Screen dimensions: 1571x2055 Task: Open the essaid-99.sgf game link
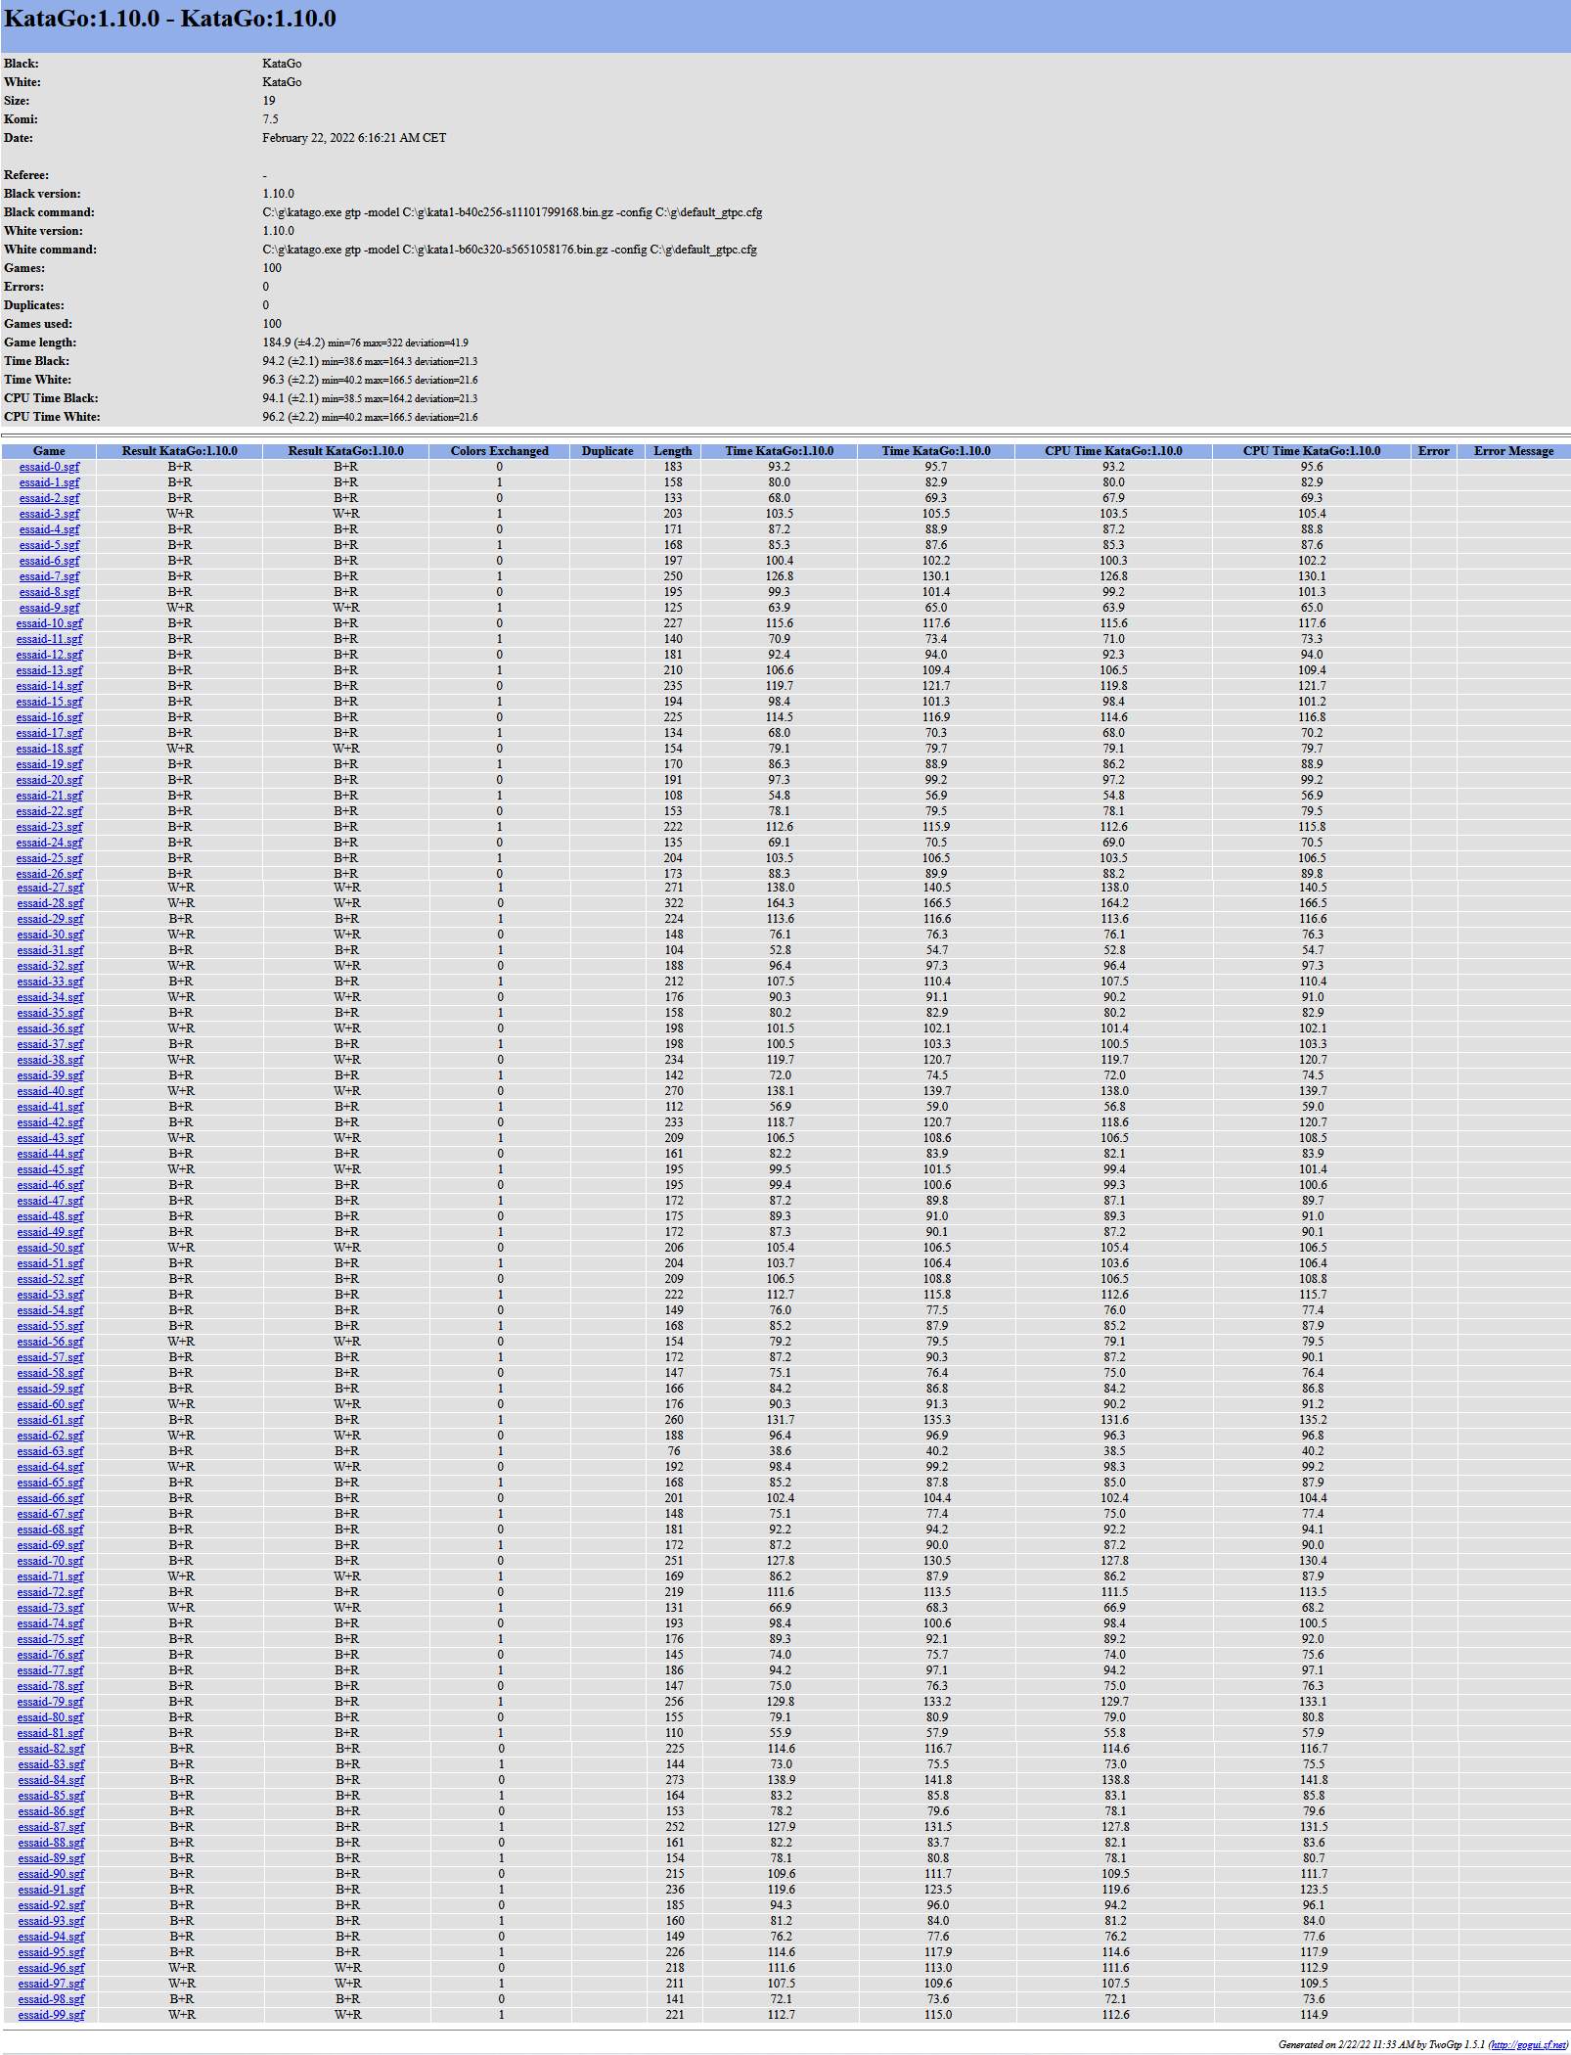pyautogui.click(x=51, y=2015)
